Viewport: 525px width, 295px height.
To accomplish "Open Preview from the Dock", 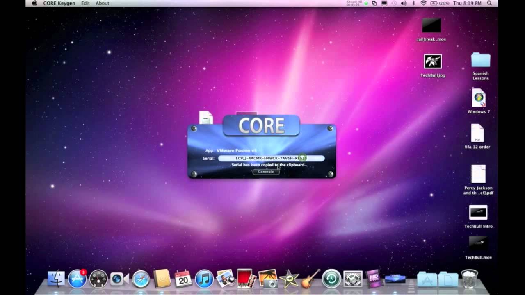I will coord(225,278).
